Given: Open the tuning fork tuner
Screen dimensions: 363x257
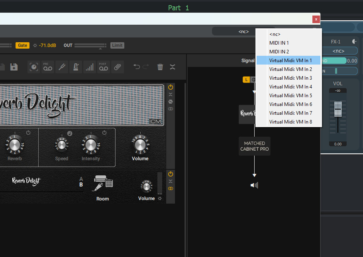Looking at the screenshot, I should tap(62, 67).
